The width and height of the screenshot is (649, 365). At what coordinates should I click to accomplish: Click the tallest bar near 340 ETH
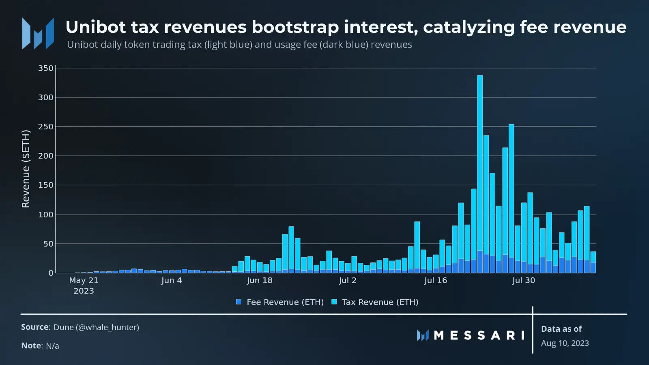[480, 174]
